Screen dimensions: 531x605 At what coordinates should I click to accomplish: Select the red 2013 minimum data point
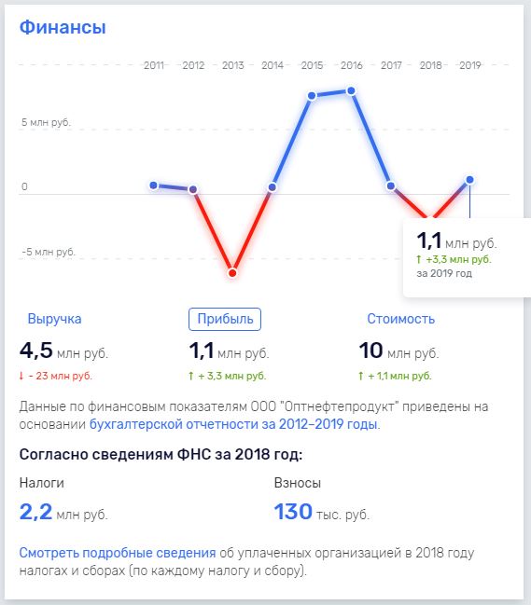click(232, 273)
